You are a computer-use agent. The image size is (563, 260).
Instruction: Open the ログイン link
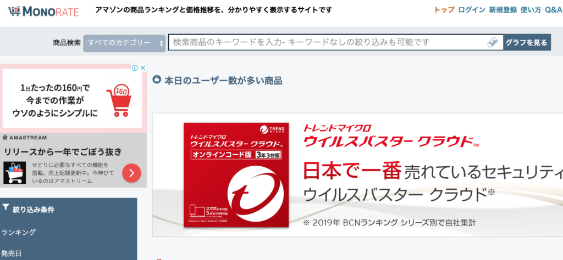[x=471, y=10]
